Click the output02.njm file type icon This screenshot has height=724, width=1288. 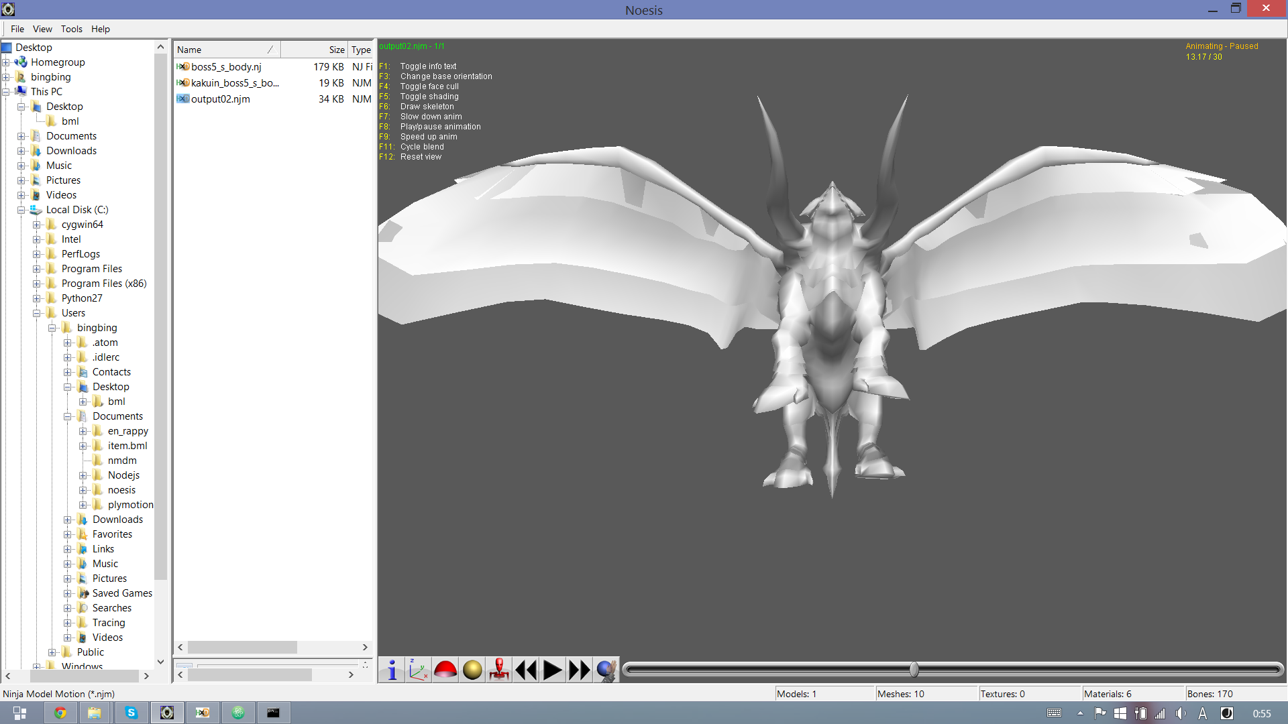tap(182, 99)
